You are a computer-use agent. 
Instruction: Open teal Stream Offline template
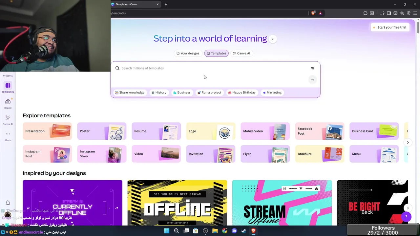point(282,203)
